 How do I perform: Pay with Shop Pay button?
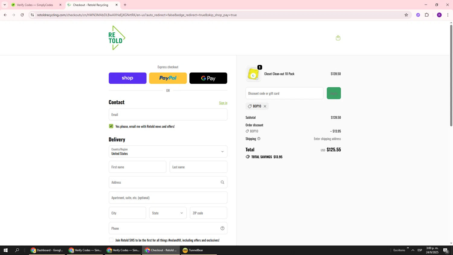click(x=127, y=78)
